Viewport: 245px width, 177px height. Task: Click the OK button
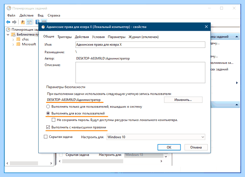[x=169, y=147]
